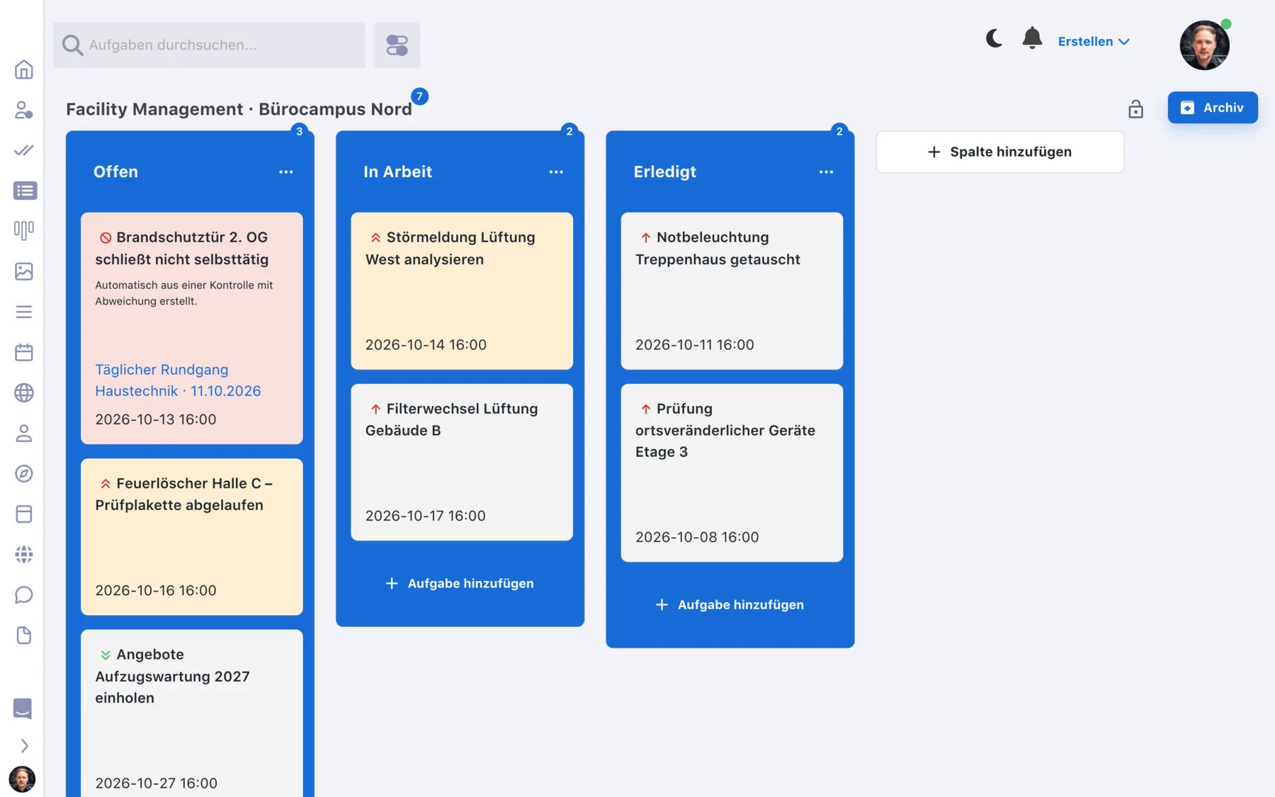Toggle dark mode with moon icon
1275x797 pixels.
[994, 38]
